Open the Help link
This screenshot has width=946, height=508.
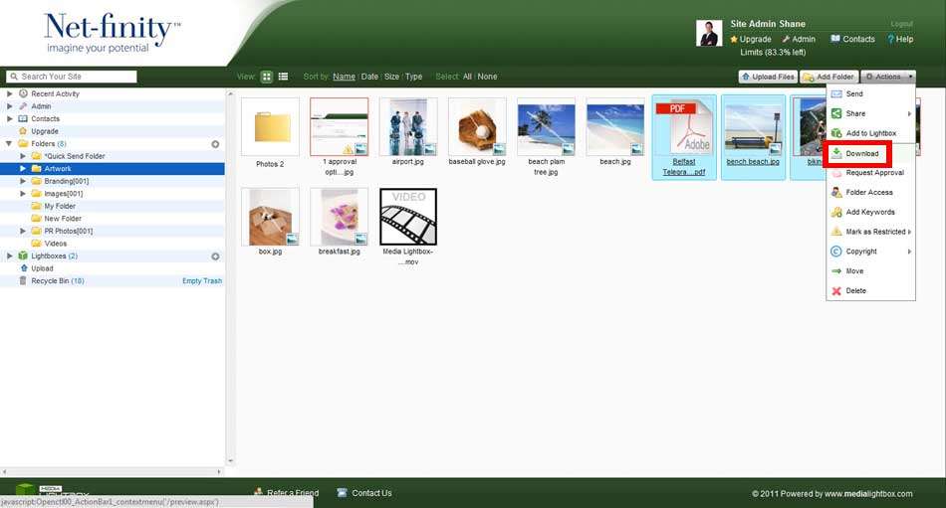[899, 40]
